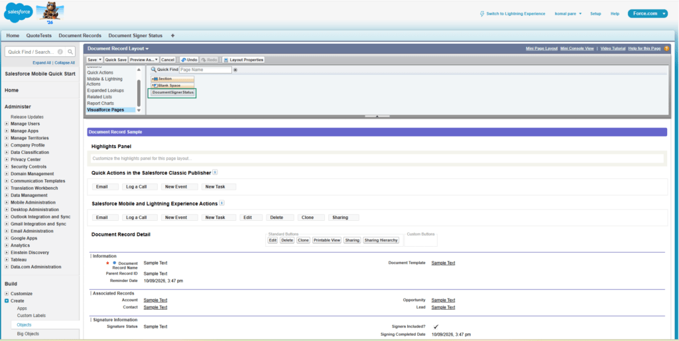Select Related Lists in palette categories
The image size is (679, 341).
pos(99,97)
